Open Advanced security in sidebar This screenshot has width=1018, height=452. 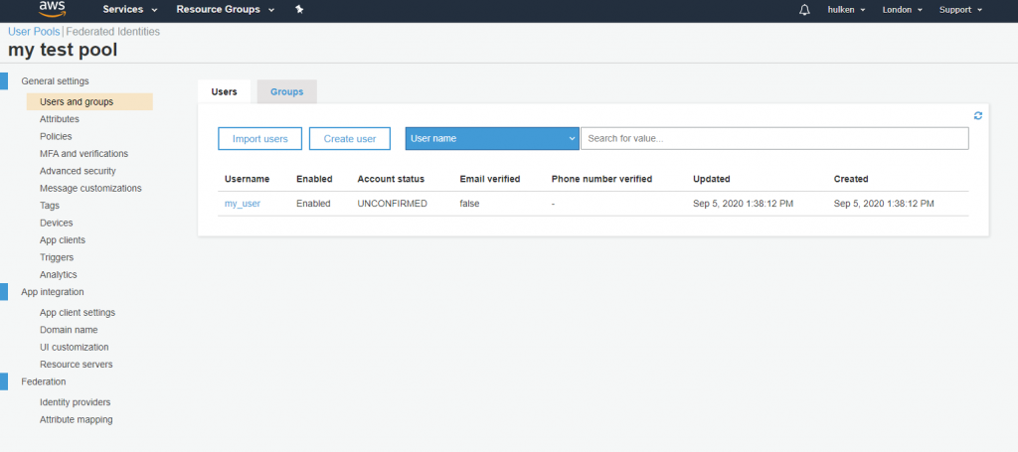click(x=78, y=171)
